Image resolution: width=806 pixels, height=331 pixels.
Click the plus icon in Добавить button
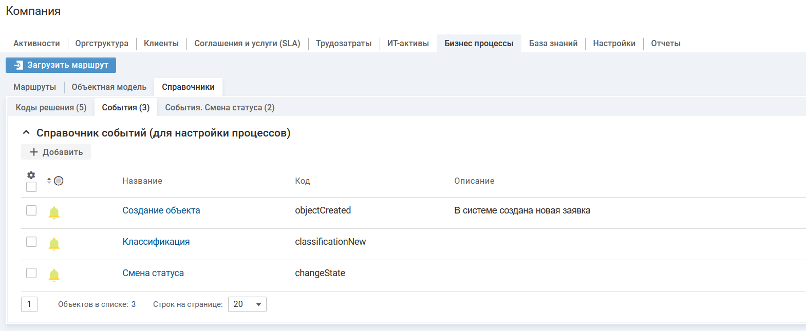pyautogui.click(x=34, y=152)
